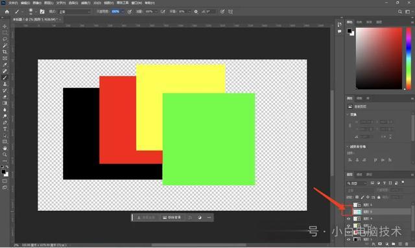415x248 pixels.
Task: Hide the bottom black rectangle layer
Action: pyautogui.click(x=348, y=240)
